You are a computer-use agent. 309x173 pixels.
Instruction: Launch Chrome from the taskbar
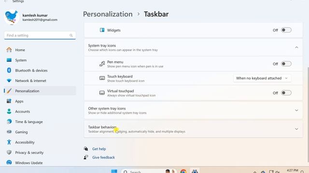coord(183,171)
